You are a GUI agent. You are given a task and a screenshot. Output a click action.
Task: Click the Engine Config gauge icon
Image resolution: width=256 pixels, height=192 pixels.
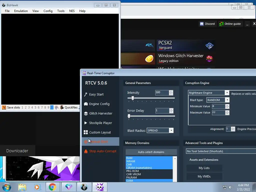[86, 104]
